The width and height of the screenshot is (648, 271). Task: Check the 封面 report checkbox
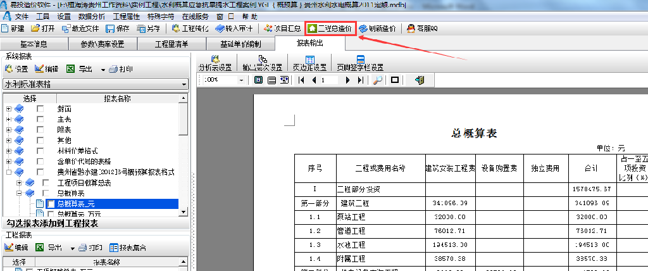(40, 109)
